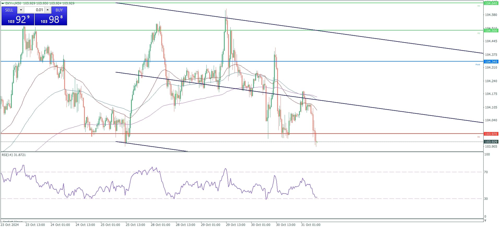Click the RSI scale level 30
Viewport: 500px width, 228px height.
click(x=486, y=199)
